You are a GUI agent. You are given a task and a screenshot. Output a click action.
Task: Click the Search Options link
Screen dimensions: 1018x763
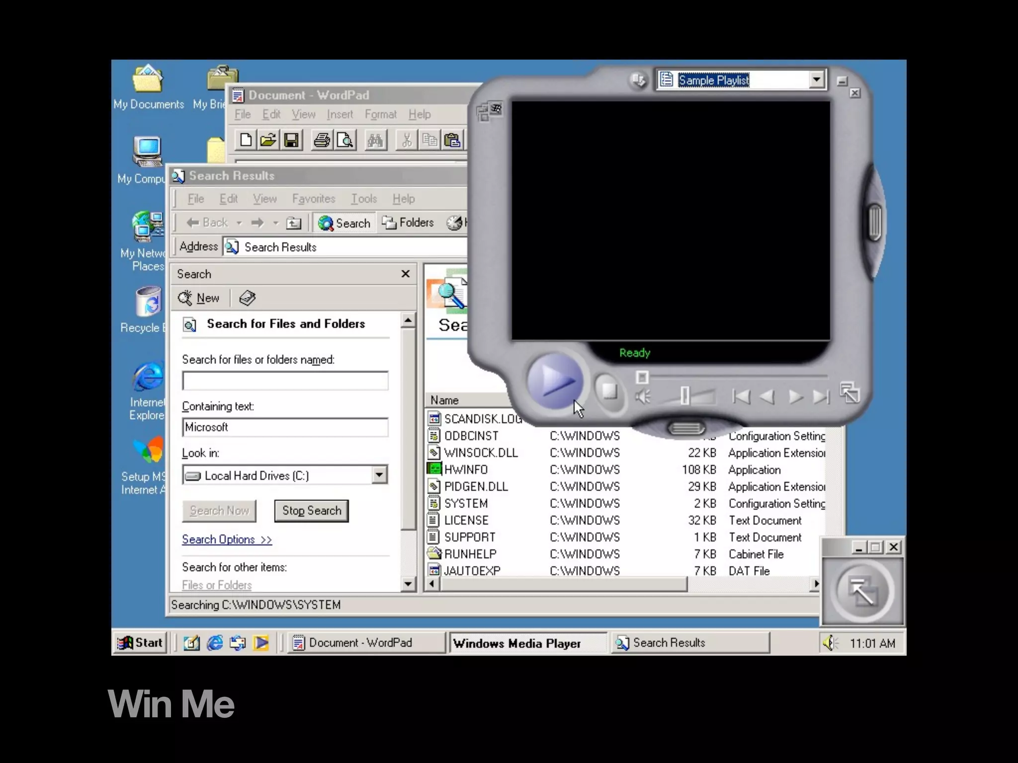pos(227,539)
